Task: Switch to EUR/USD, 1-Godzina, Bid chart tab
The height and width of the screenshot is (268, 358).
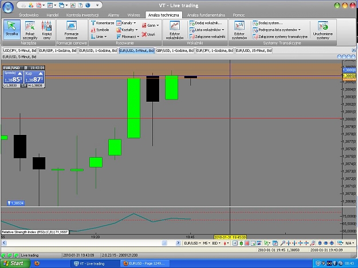Action: pyautogui.click(x=98, y=50)
